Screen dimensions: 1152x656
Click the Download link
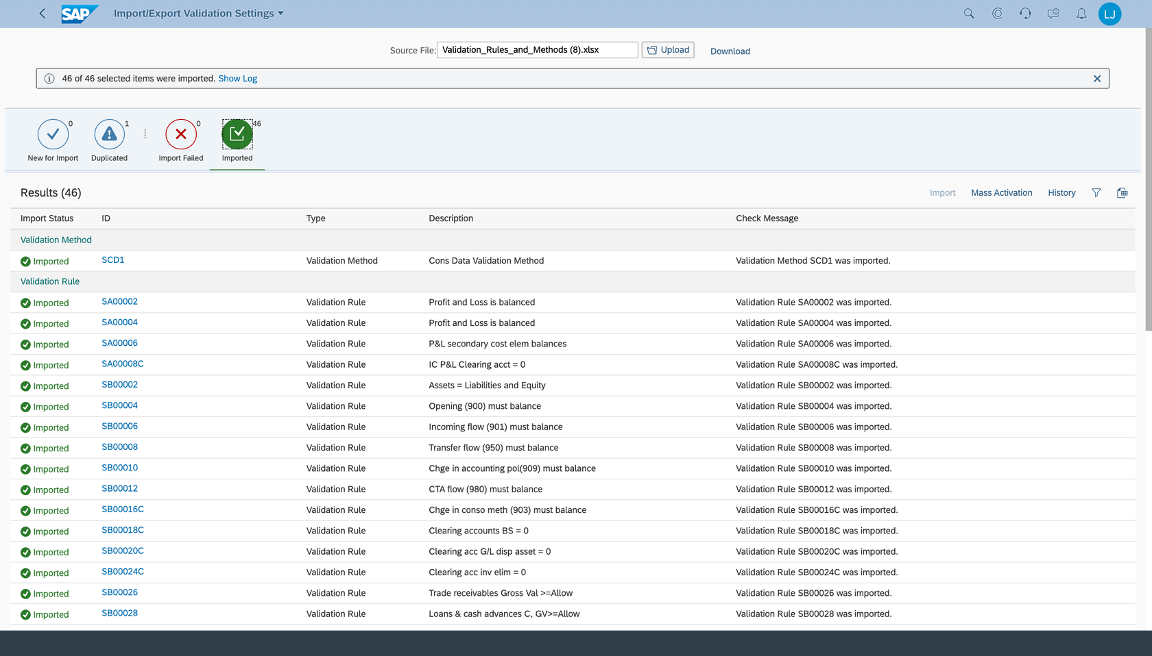click(730, 51)
